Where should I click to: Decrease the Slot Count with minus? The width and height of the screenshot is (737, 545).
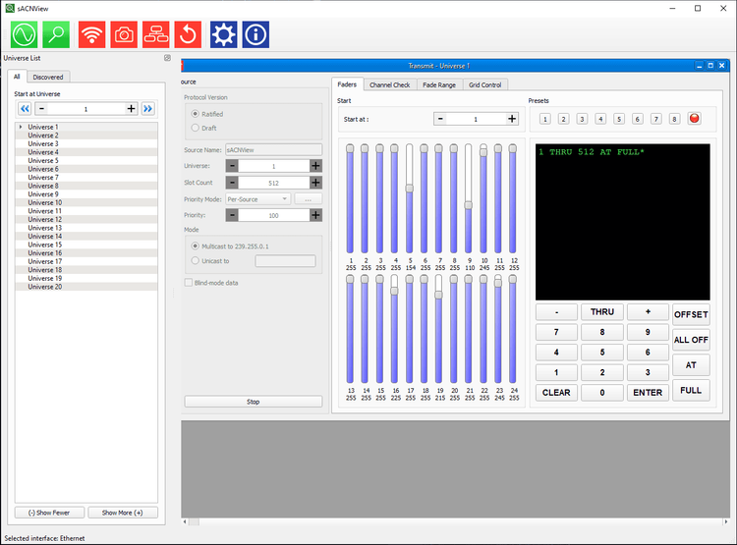coord(232,183)
